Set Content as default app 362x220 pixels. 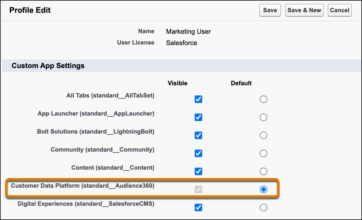264,171
